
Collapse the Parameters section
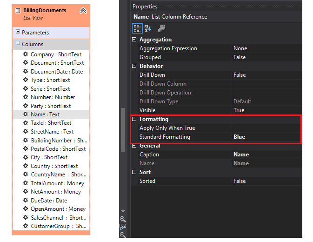18,32
